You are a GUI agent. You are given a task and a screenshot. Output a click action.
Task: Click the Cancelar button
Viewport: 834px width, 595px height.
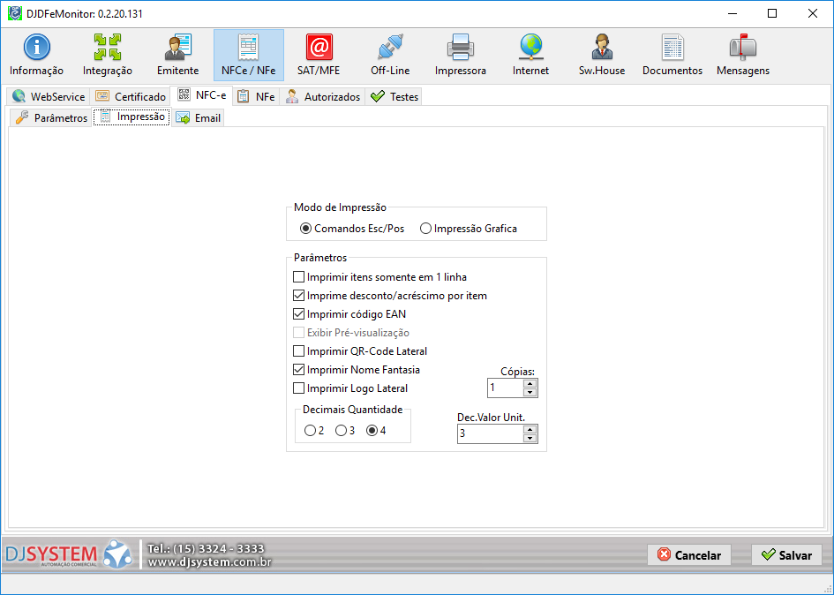tap(688, 555)
